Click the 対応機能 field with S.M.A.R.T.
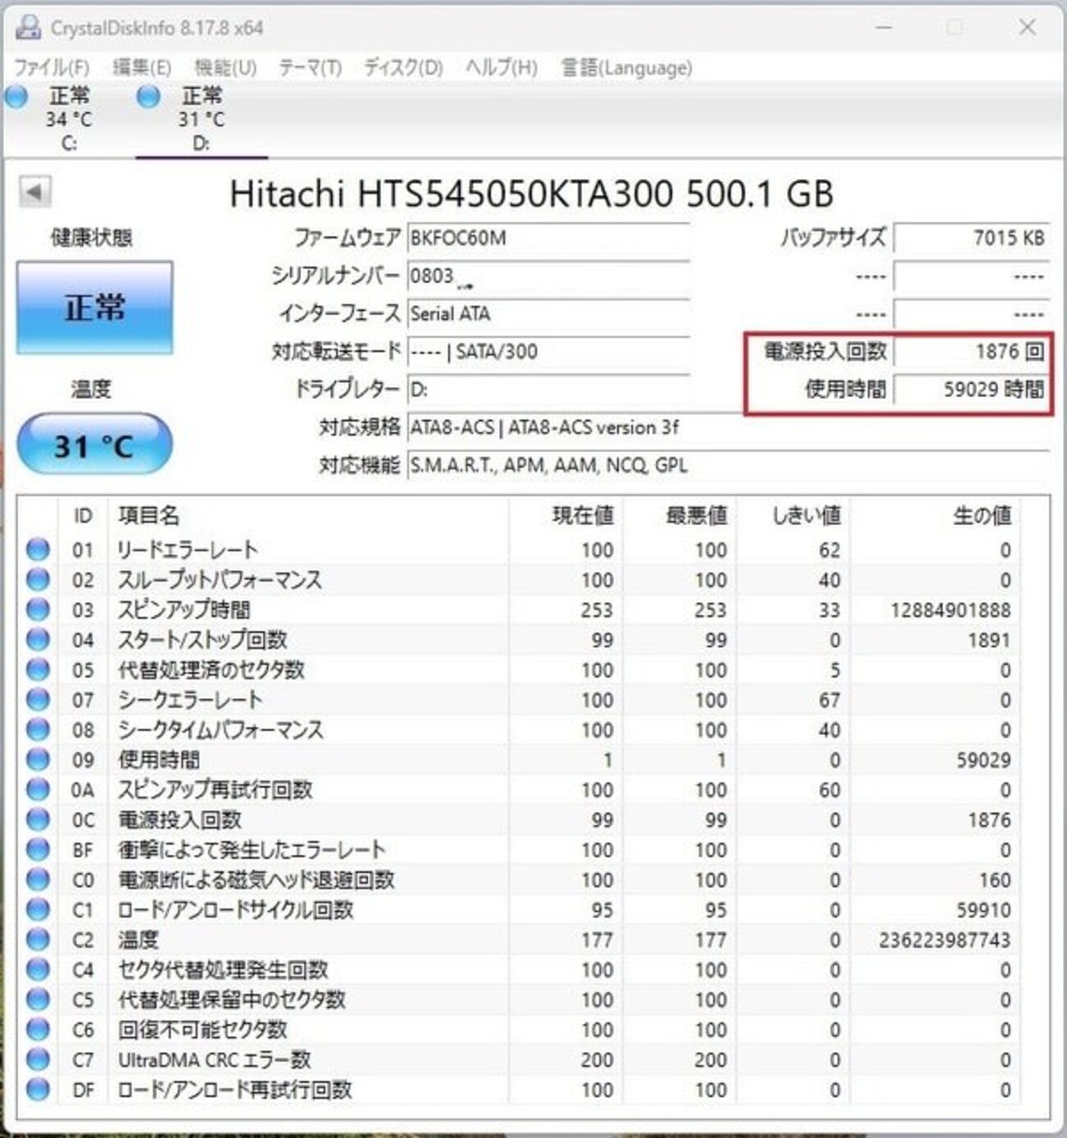The image size is (1067, 1138). click(728, 465)
